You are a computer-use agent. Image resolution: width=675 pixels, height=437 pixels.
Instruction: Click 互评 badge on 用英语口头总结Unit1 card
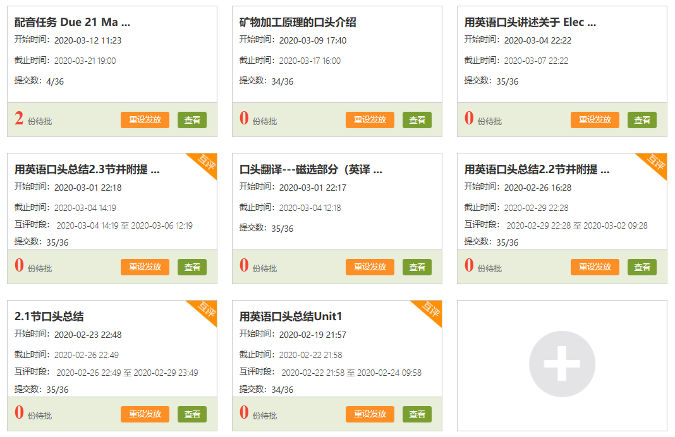[431, 310]
